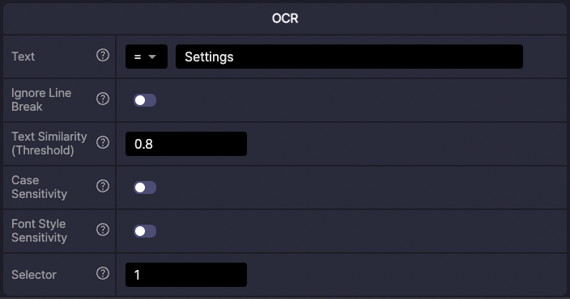Image resolution: width=570 pixels, height=299 pixels.
Task: Enable the Ignore Line Break toggle
Action: 145,100
